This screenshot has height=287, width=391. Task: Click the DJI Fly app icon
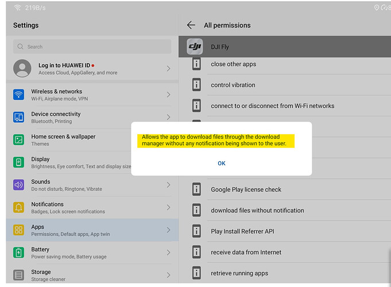pyautogui.click(x=195, y=46)
